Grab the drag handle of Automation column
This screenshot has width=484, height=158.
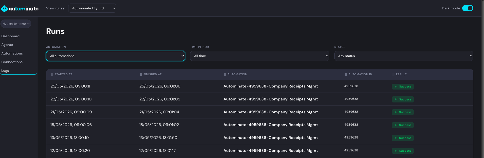[x=225, y=75]
